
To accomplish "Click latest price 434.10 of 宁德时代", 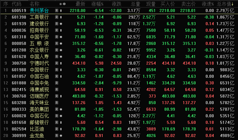I will tap(79, 63).
